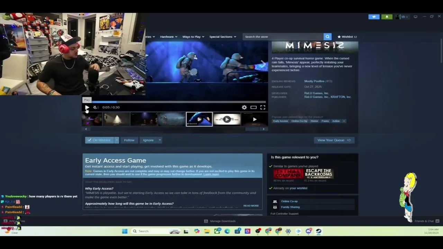This screenshot has width=443, height=249.
Task: Click View Your Queue button
Action: click(x=334, y=140)
